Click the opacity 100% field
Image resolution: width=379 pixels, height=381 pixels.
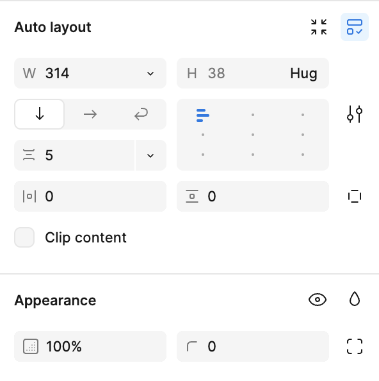click(x=90, y=346)
